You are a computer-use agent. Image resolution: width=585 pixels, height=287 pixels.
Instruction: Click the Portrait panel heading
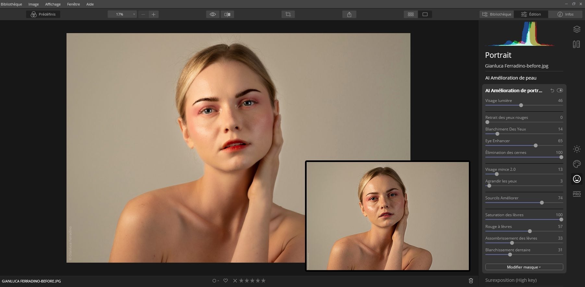pos(498,55)
